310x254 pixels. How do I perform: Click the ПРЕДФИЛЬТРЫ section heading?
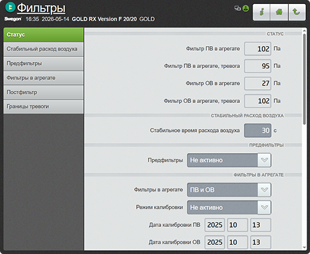(x=266, y=145)
